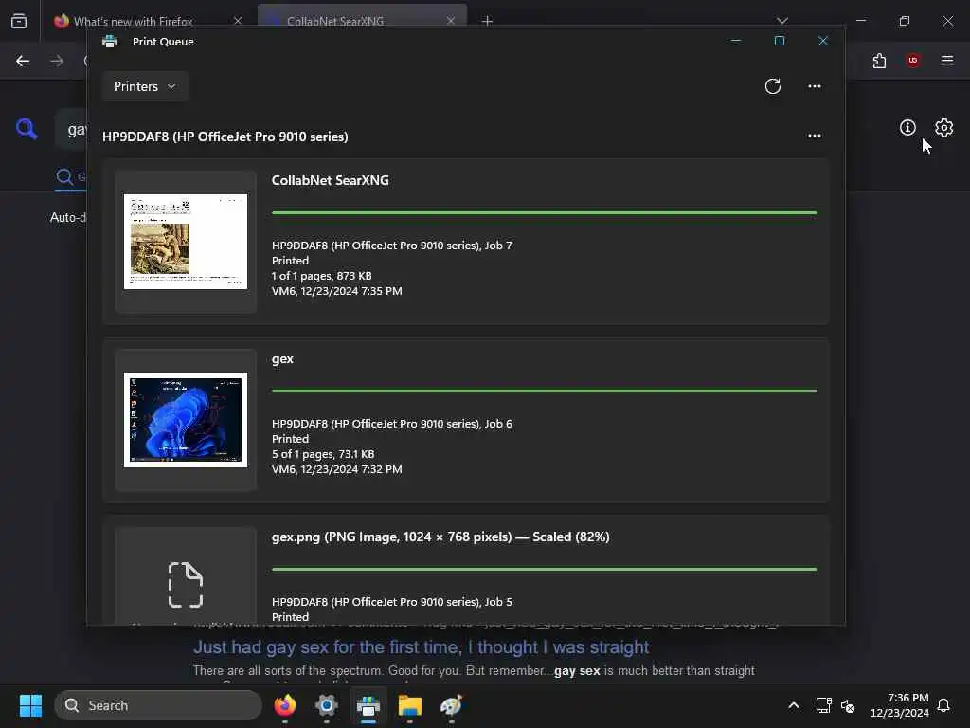Viewport: 970px width, 728px height.
Task: Select the Print Queue printer icon in the title bar
Action: tap(110, 42)
